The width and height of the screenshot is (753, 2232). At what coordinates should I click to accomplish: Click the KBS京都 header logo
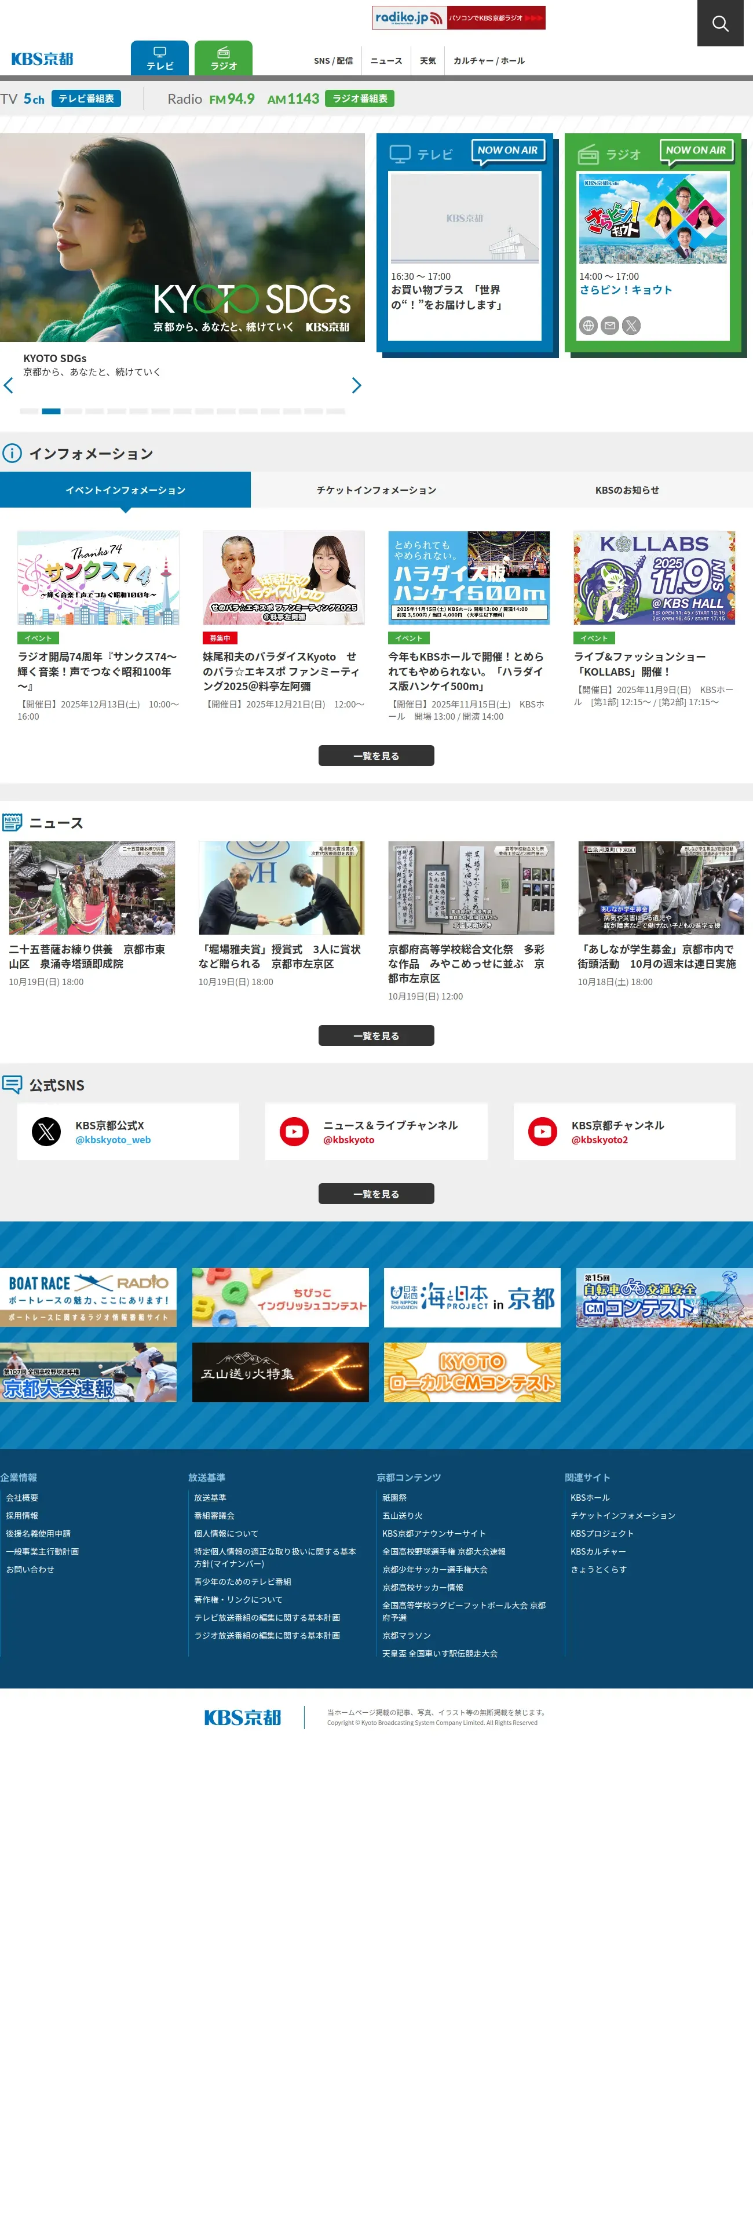coord(42,59)
